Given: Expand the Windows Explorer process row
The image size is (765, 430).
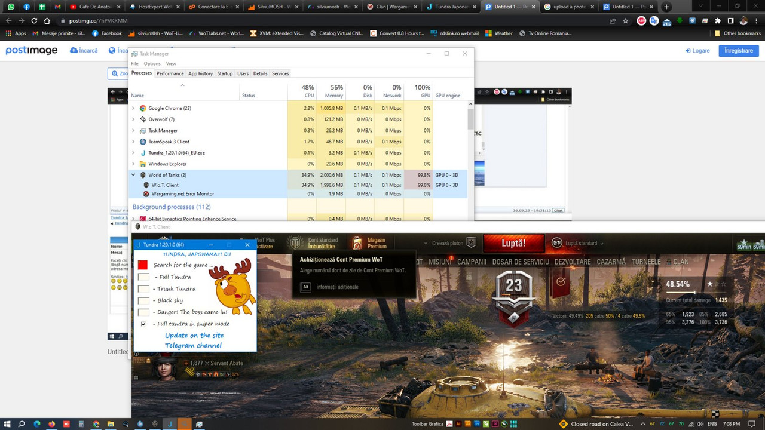Looking at the screenshot, I should [133, 164].
